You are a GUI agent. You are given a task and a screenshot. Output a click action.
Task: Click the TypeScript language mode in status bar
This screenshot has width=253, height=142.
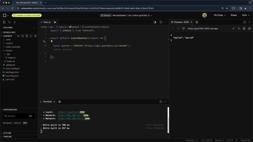[x=245, y=140]
